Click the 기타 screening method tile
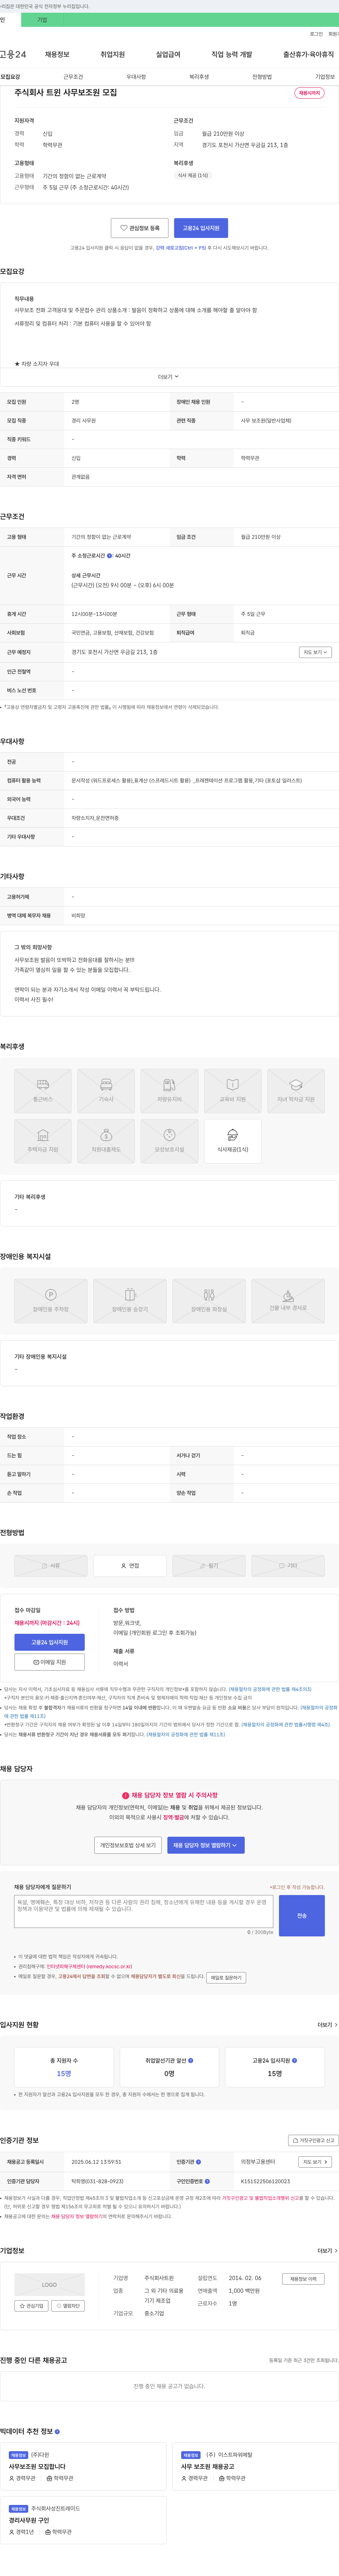This screenshot has width=339, height=2576. pyautogui.click(x=288, y=1566)
